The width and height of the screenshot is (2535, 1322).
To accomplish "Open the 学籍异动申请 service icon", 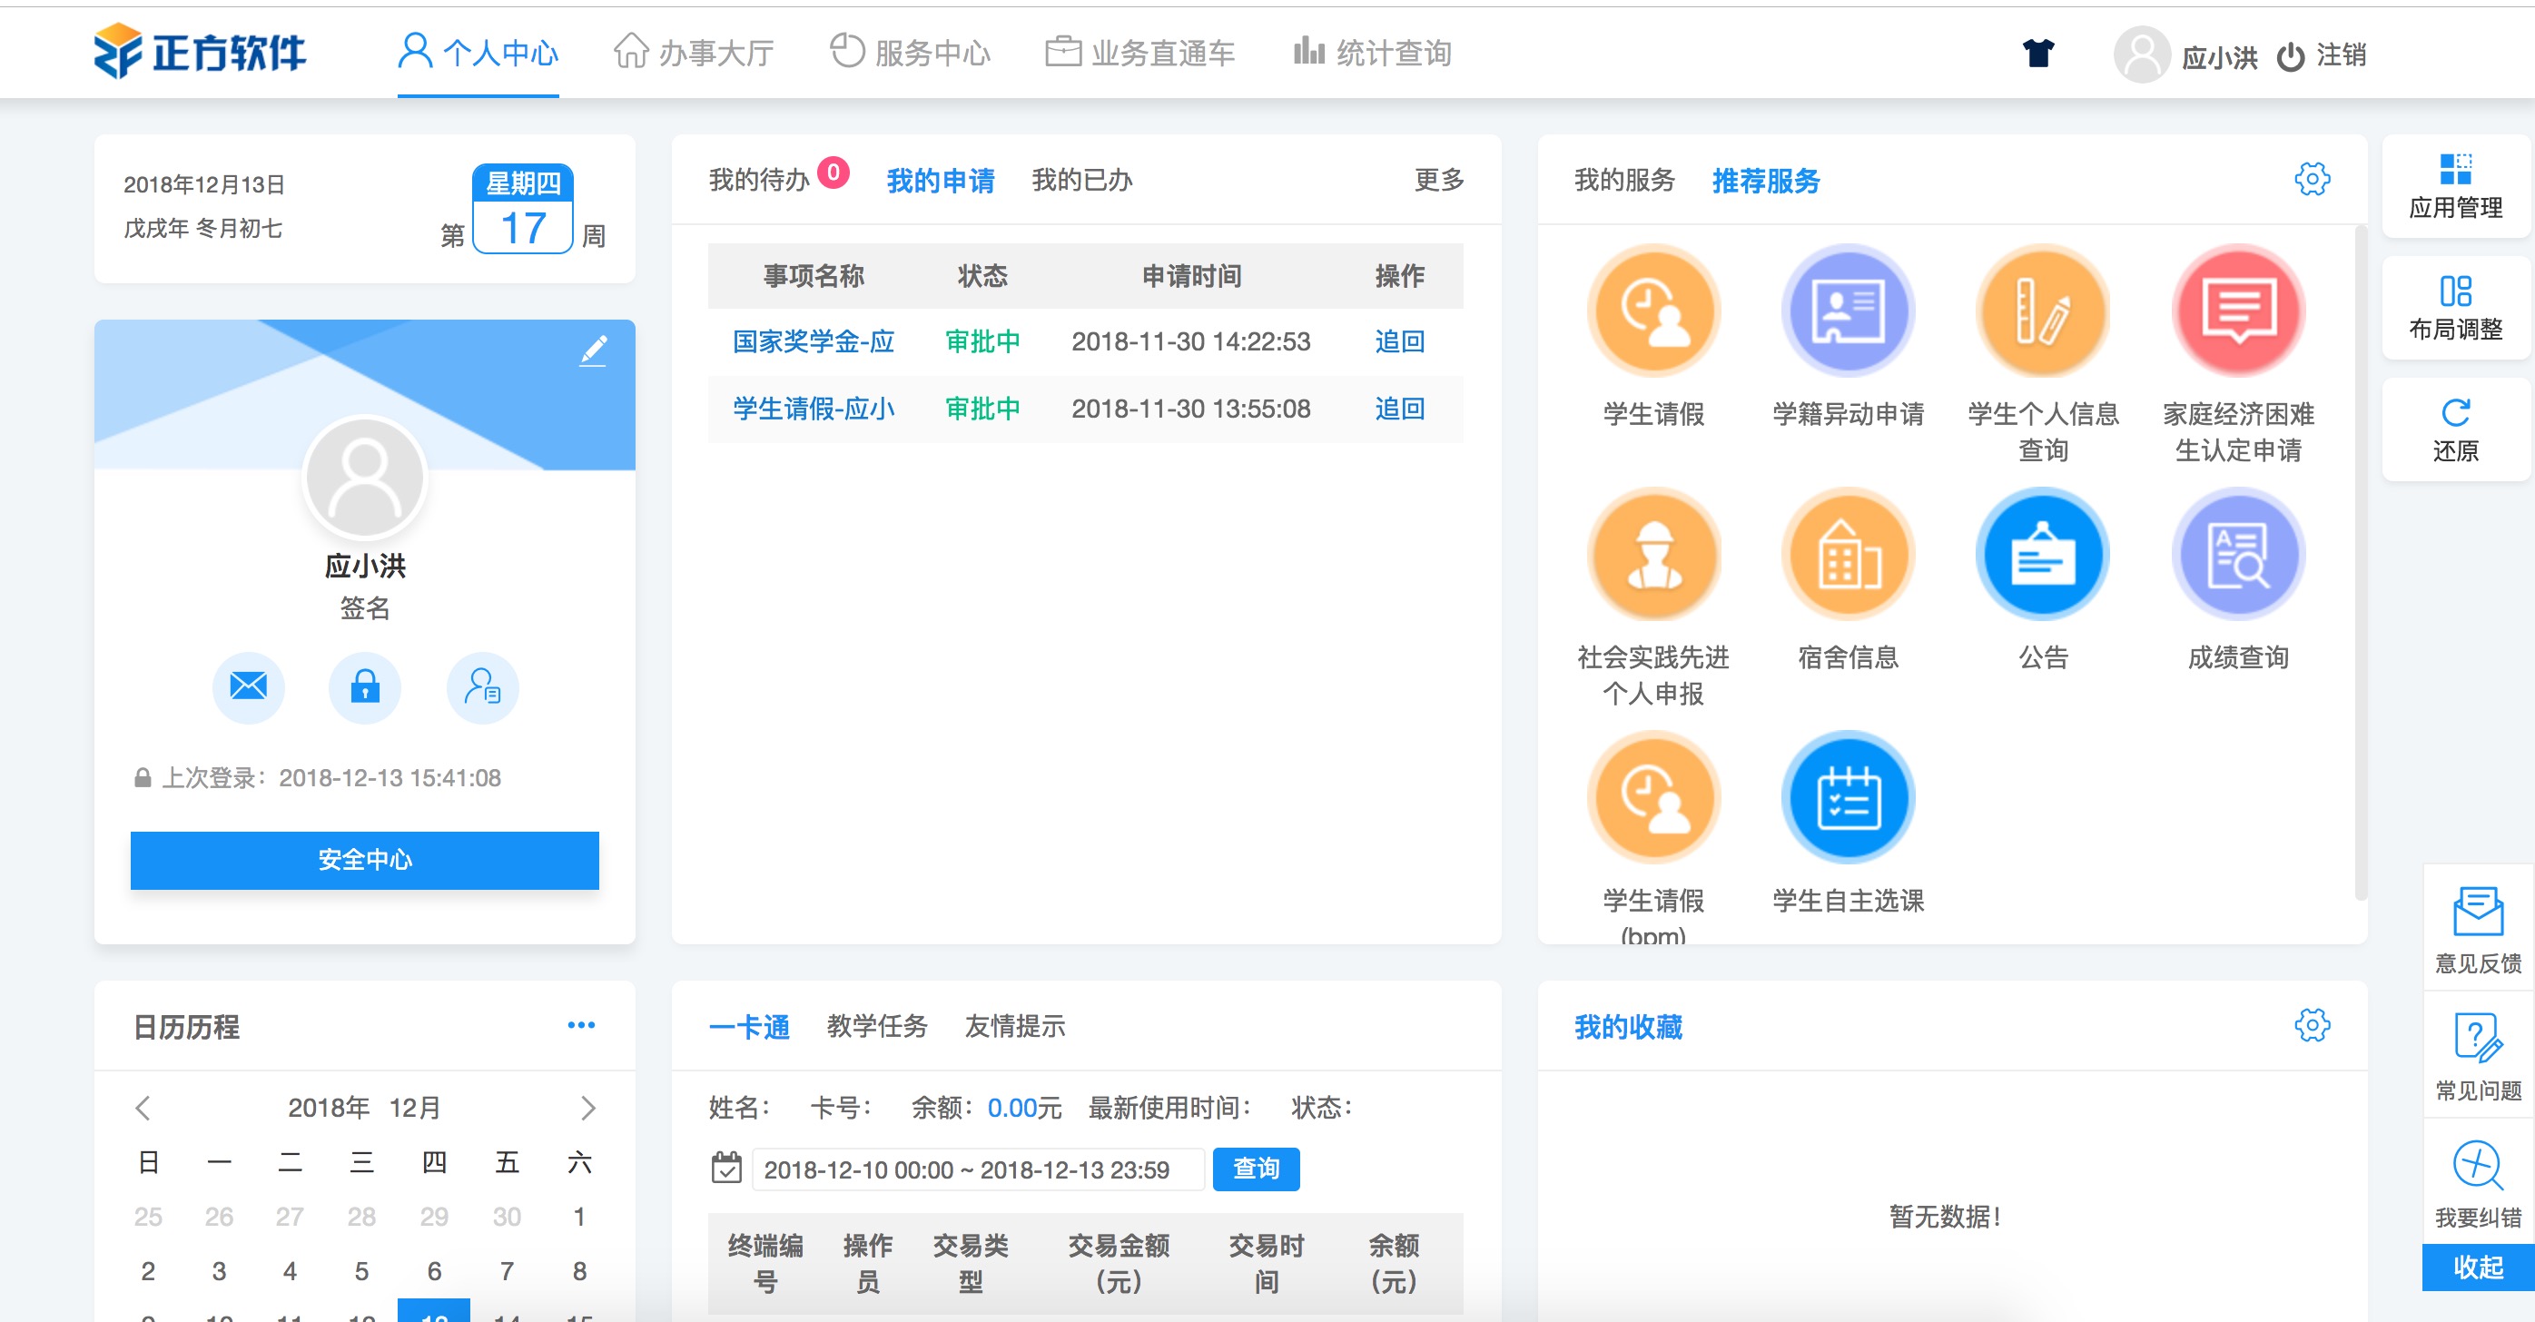I will 1848,311.
